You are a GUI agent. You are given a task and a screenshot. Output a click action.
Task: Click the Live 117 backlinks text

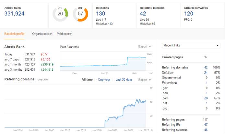pos(101,20)
